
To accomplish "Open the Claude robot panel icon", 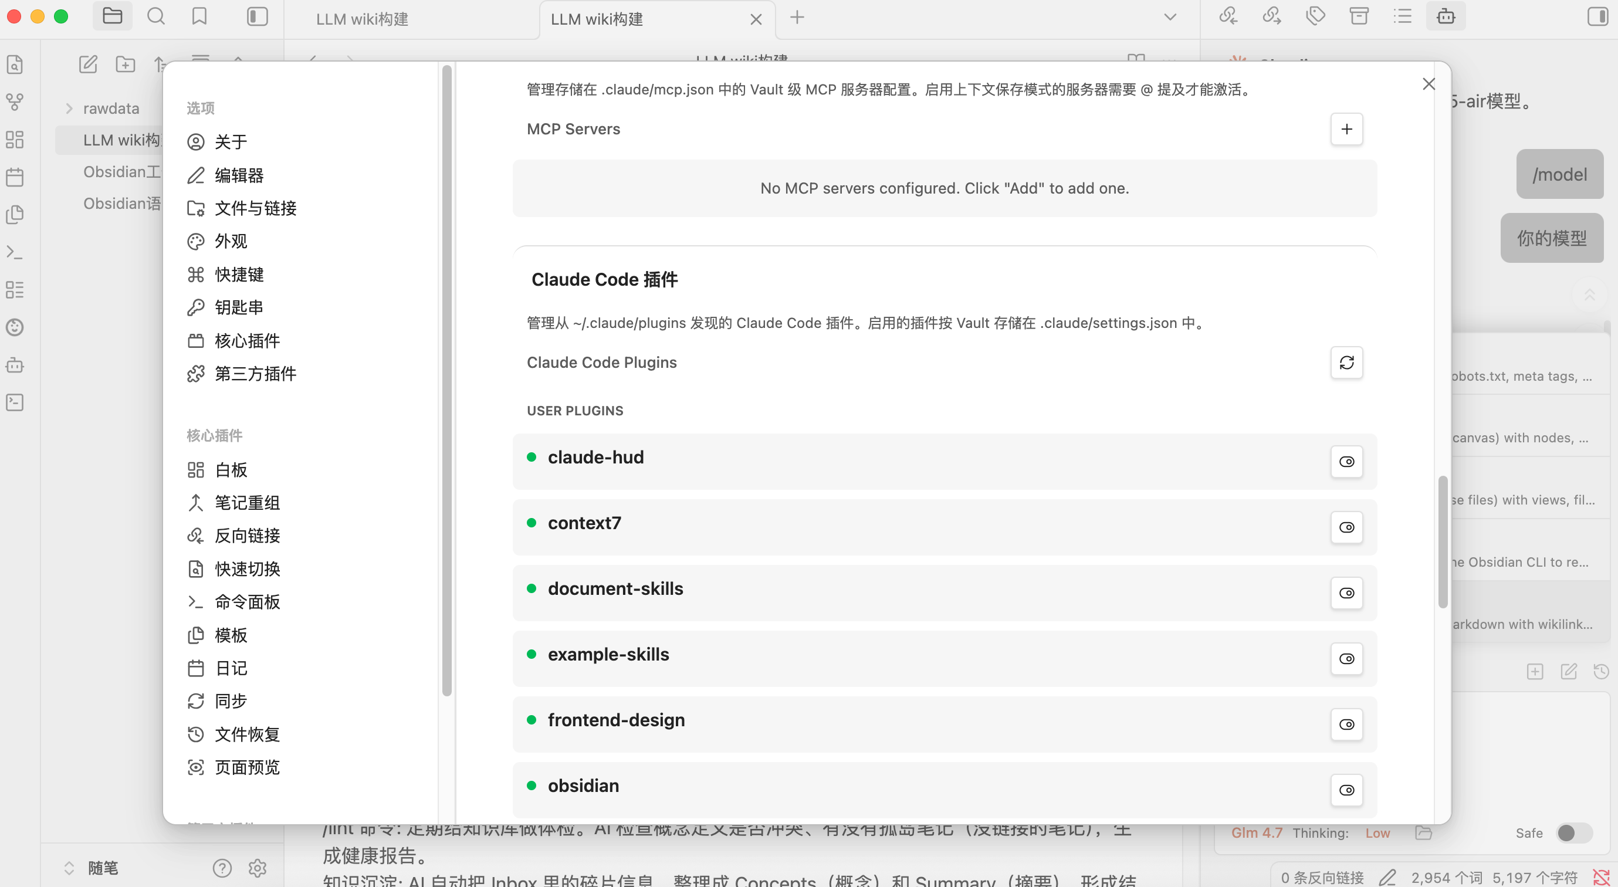I will pos(1446,16).
